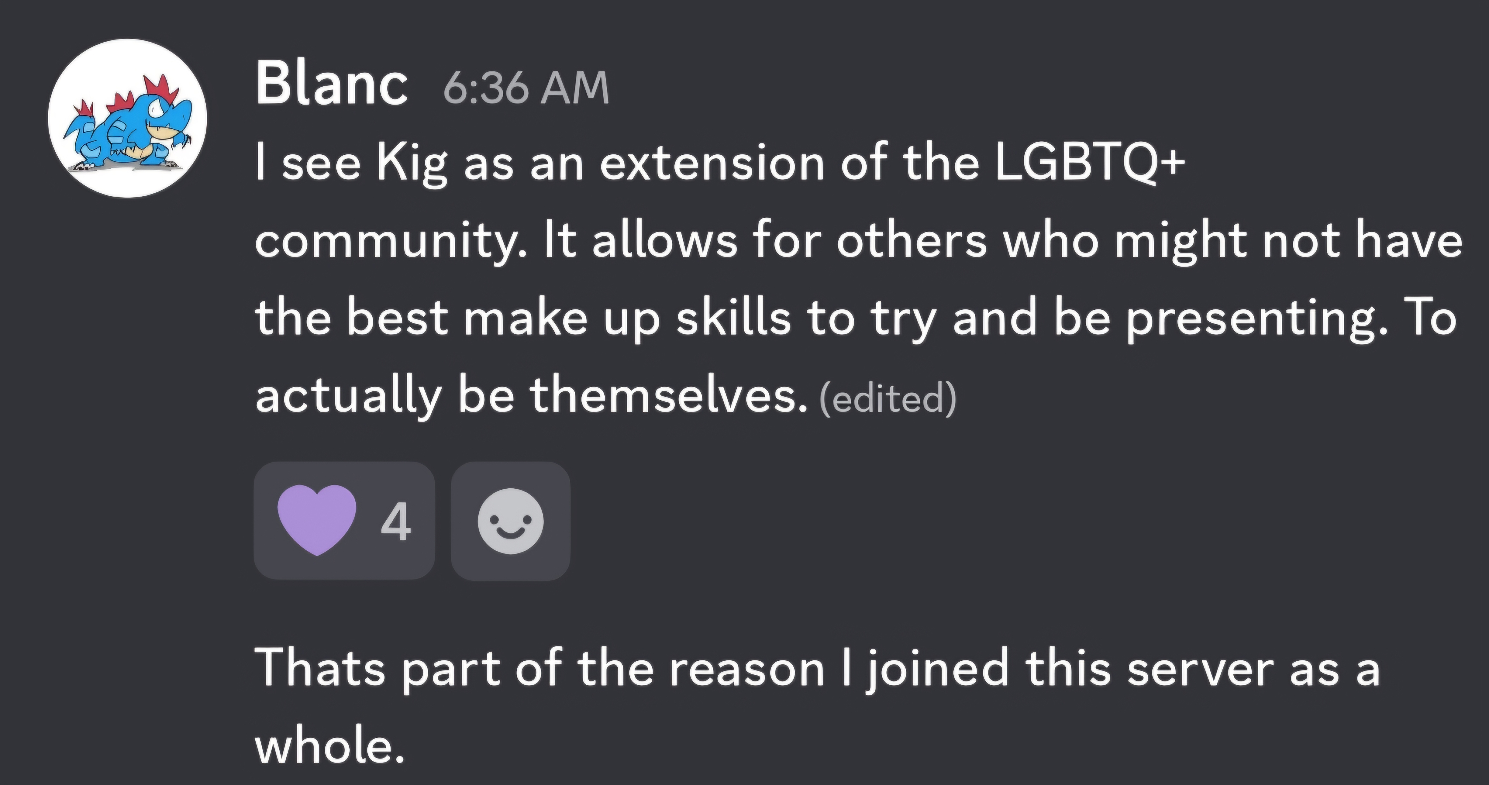Toggle the purple heart reaction
This screenshot has width=1489, height=785.
tap(344, 521)
